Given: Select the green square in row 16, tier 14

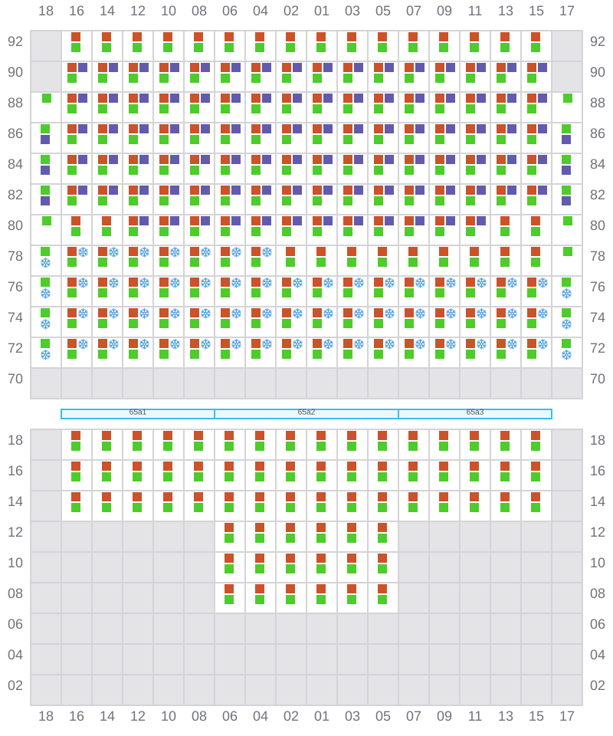Looking at the screenshot, I should pos(76,508).
